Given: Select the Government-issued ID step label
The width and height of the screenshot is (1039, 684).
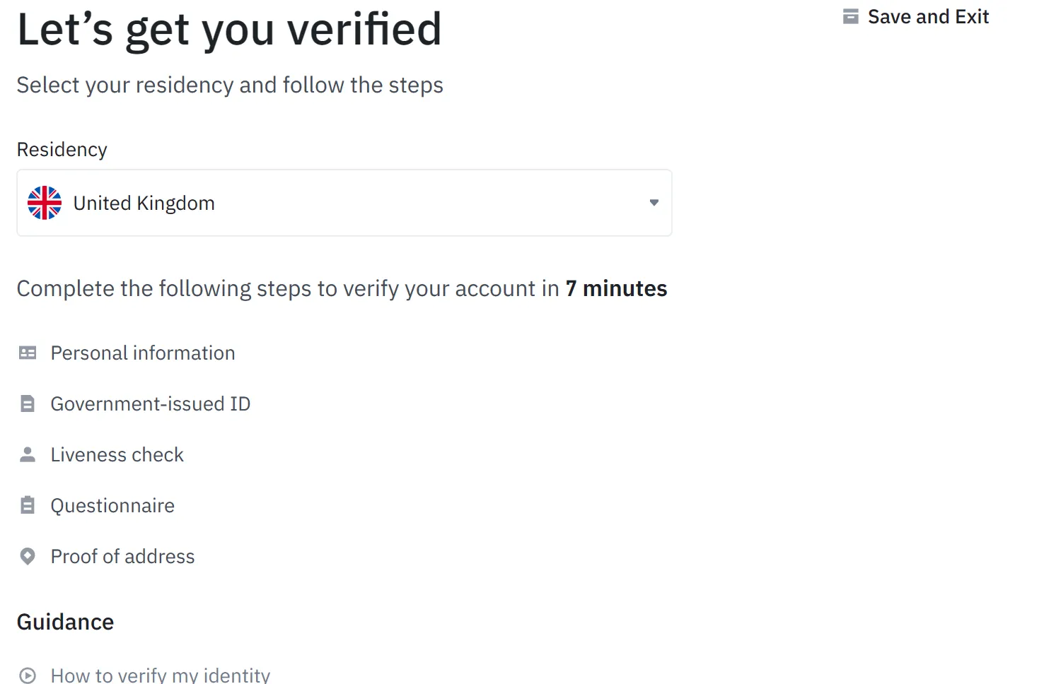Looking at the screenshot, I should 151,403.
